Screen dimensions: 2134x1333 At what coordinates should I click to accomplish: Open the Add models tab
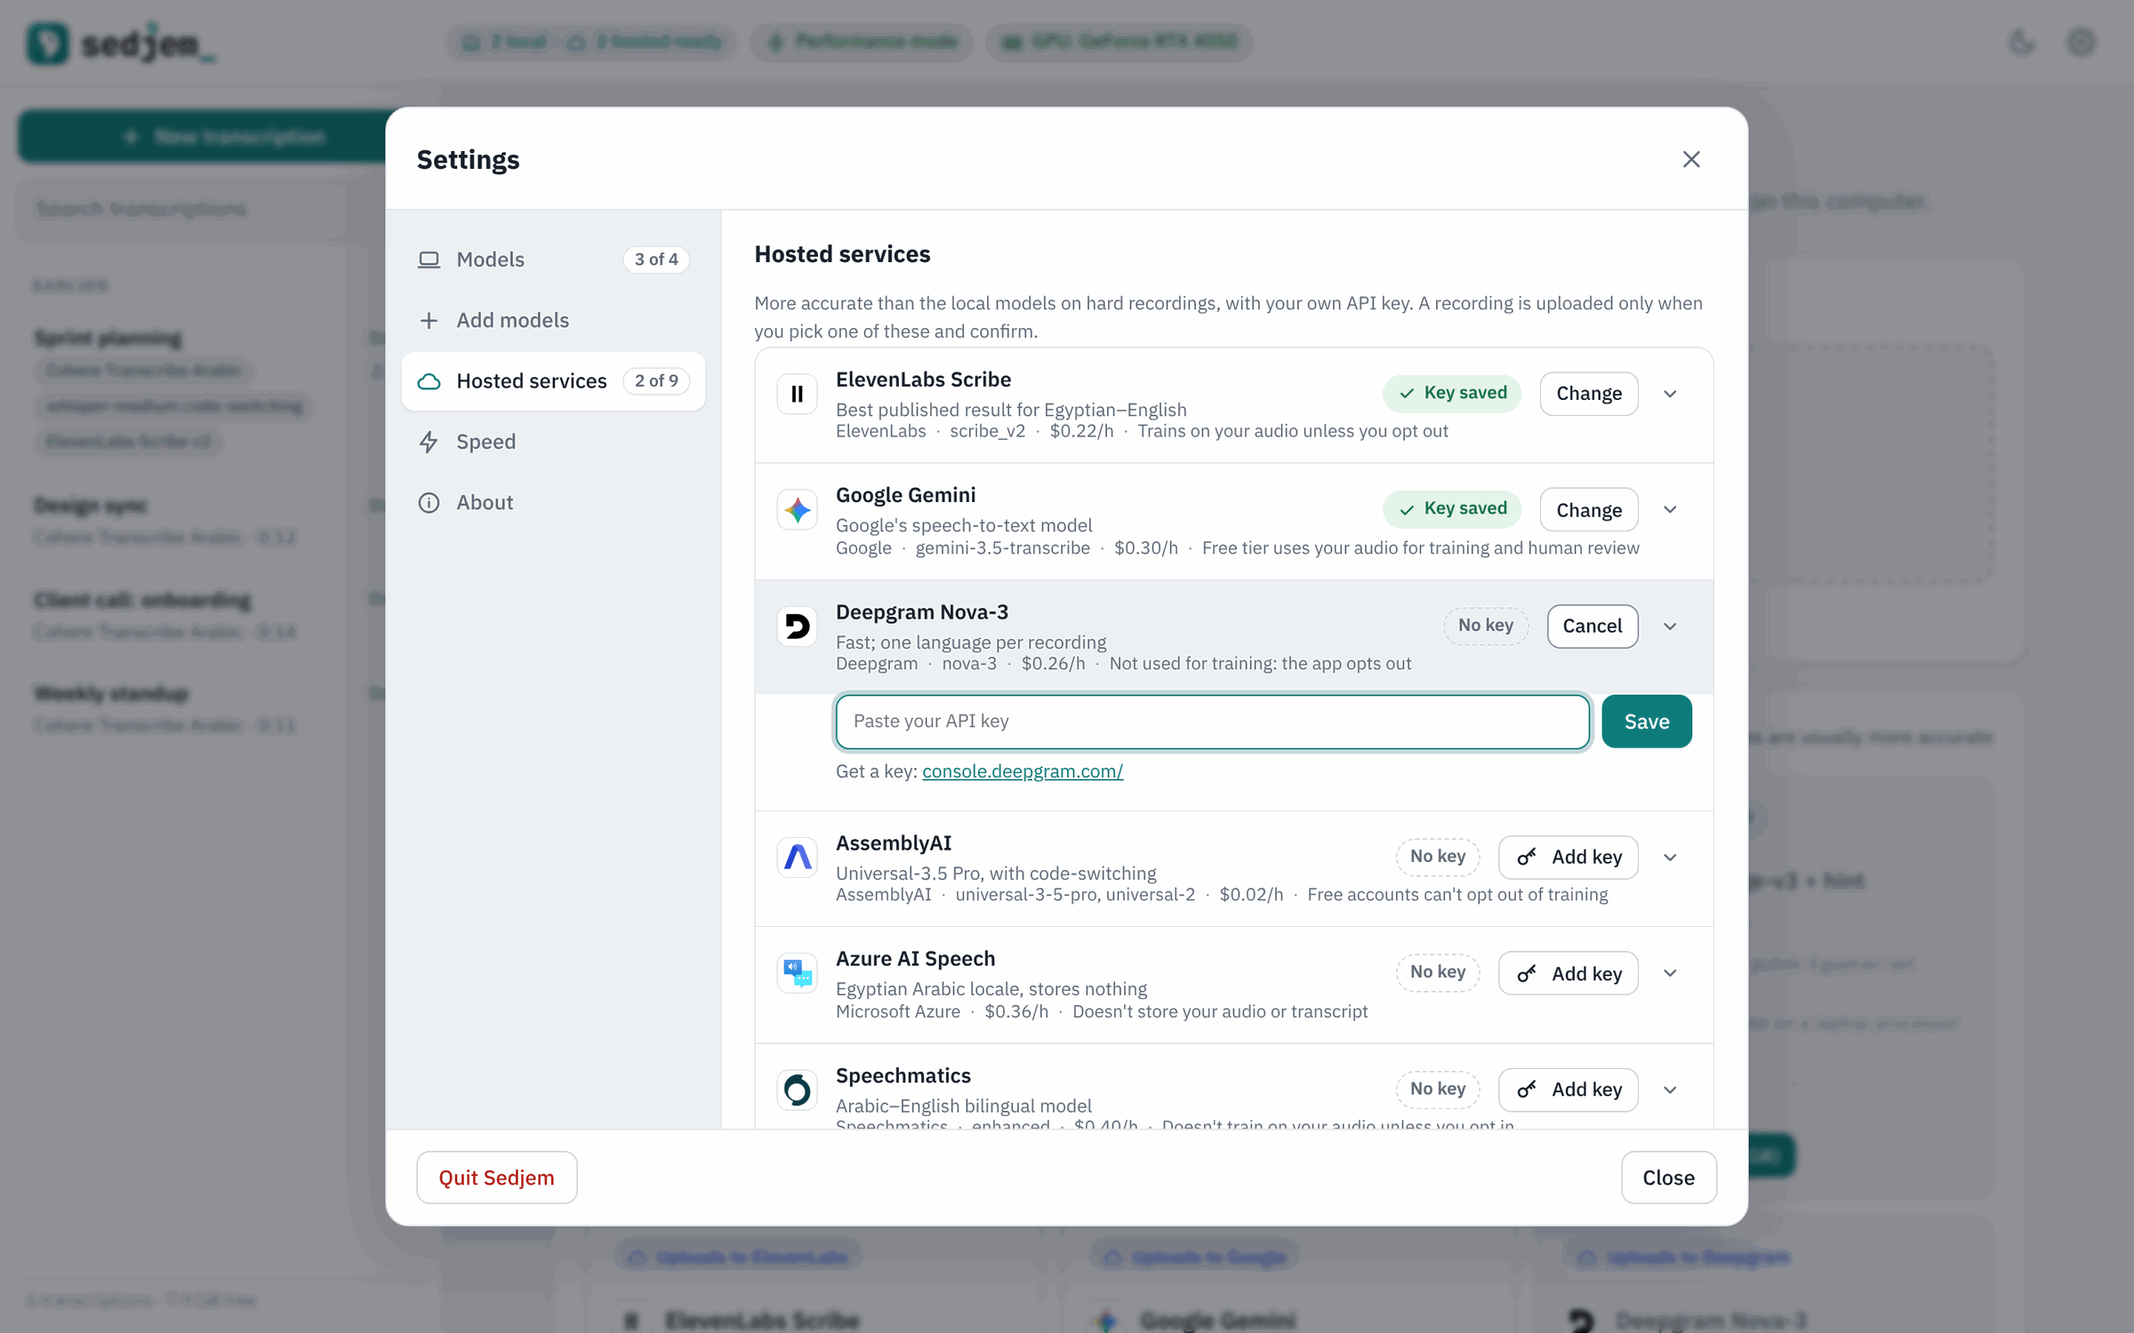tap(553, 320)
